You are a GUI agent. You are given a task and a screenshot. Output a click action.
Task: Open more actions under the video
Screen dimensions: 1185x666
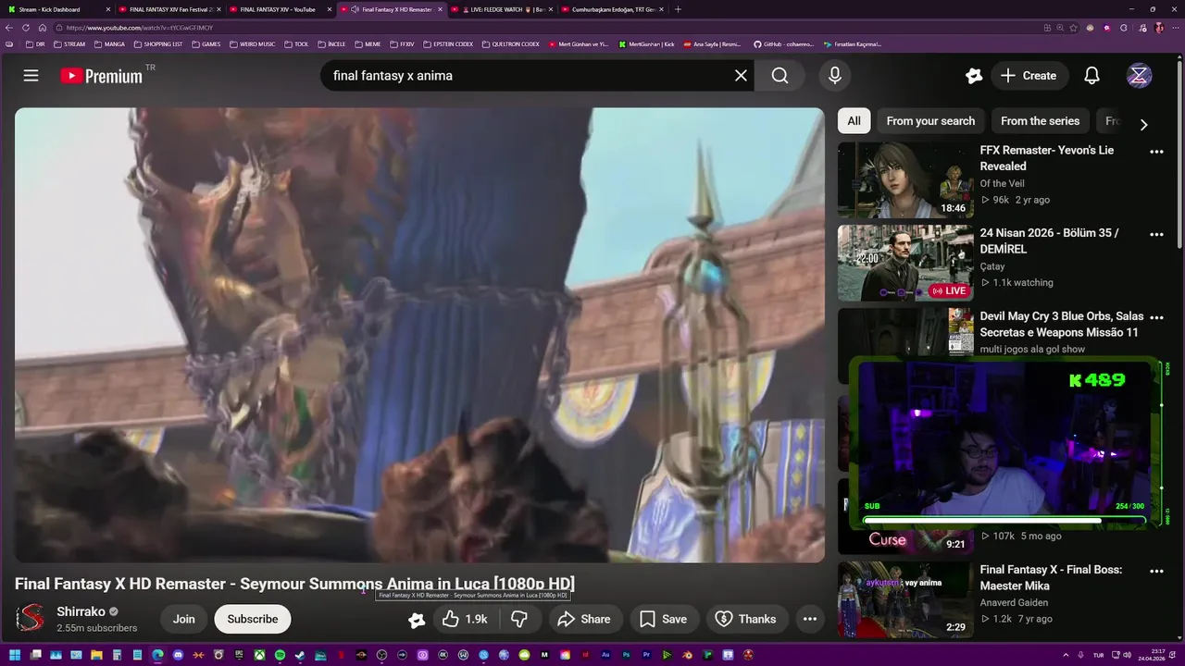coord(809,619)
